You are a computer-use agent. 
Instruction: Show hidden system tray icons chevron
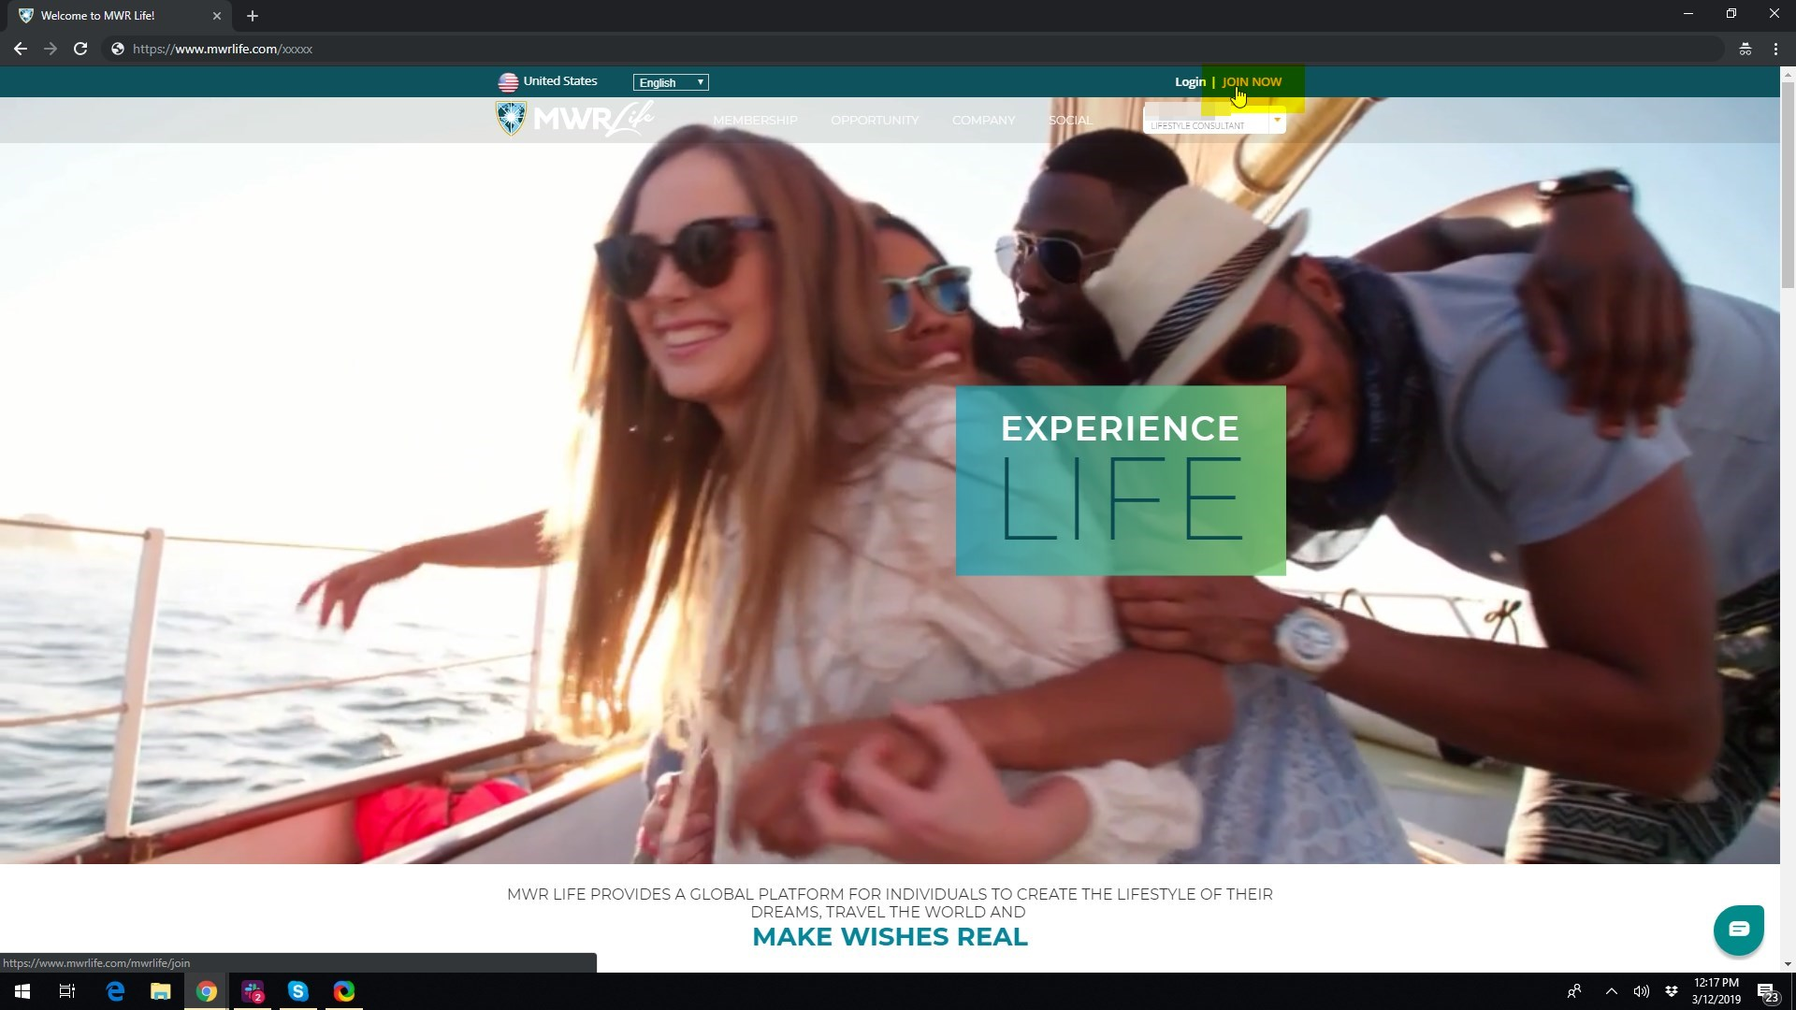pyautogui.click(x=1611, y=991)
